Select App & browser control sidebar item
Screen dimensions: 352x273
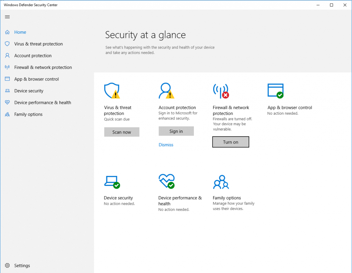(36, 79)
